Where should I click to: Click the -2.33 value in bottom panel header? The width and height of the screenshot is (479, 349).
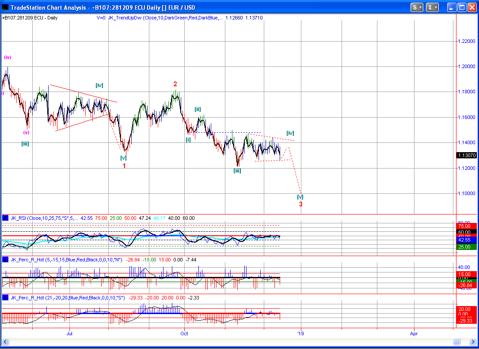pos(194,298)
